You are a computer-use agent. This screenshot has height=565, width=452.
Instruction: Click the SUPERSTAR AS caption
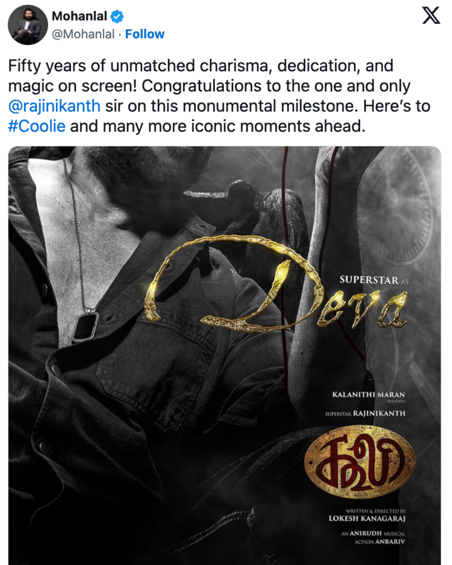[x=374, y=280]
